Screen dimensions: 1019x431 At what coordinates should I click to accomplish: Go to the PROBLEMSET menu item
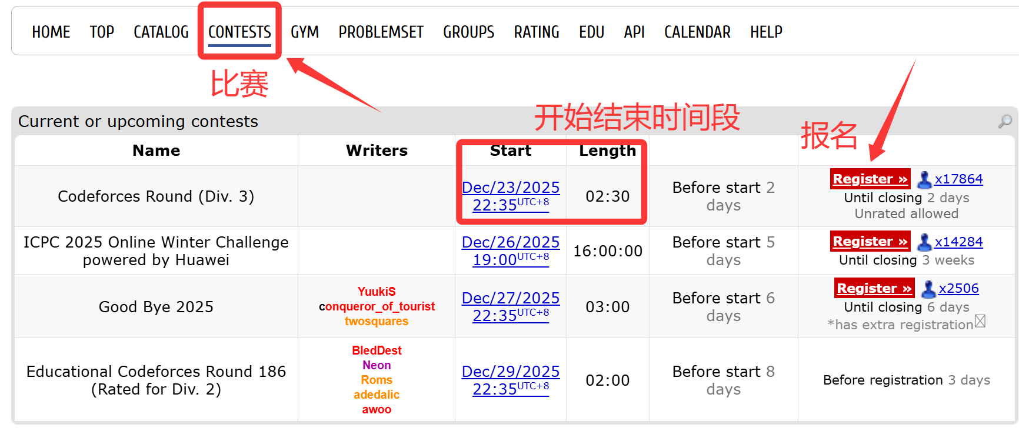tap(381, 32)
